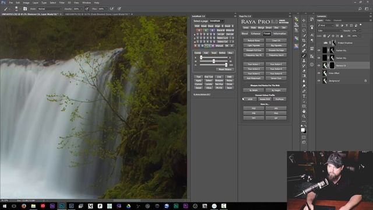Screen dimensions: 373x210
Task: Toggle pressure for opacity in options bar
Action: click(x=87, y=9)
